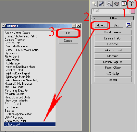Image resolution: width=137 pixels, height=132 pixels.
Task: Open the Color Clipboard utility
Action: [x=113, y=50]
